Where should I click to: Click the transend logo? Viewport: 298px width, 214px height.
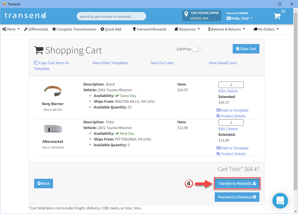[25, 15]
